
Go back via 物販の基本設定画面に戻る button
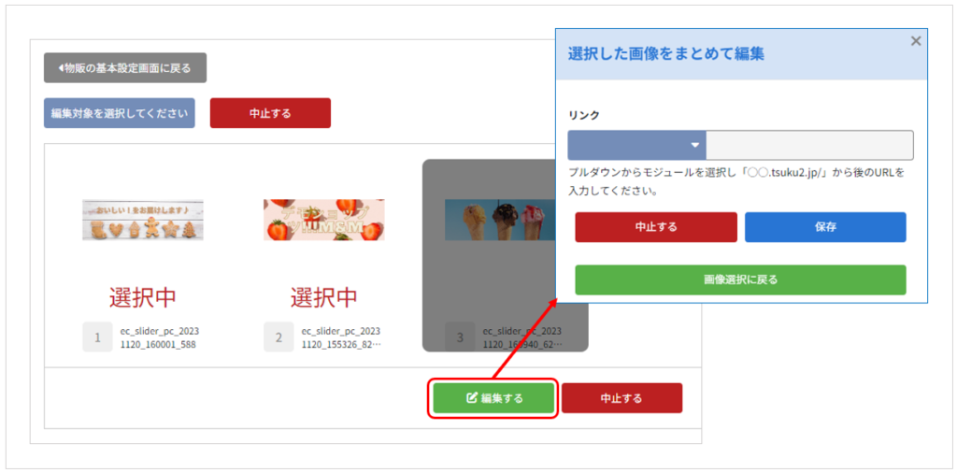coord(125,67)
